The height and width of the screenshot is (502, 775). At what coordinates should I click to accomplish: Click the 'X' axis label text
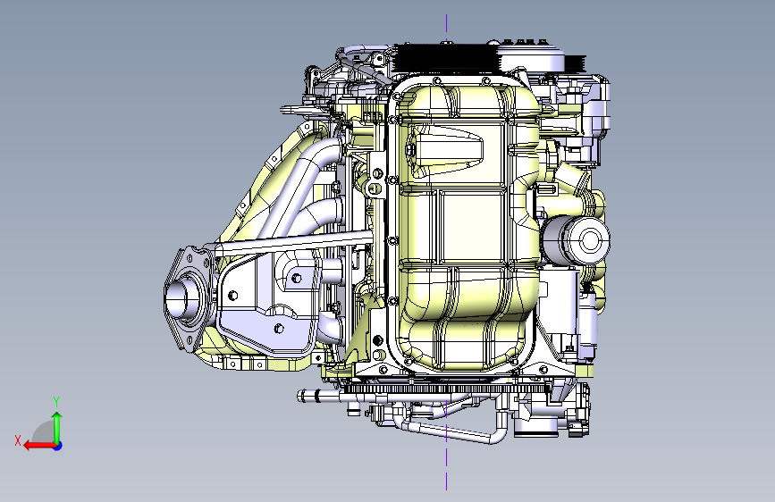tap(18, 440)
